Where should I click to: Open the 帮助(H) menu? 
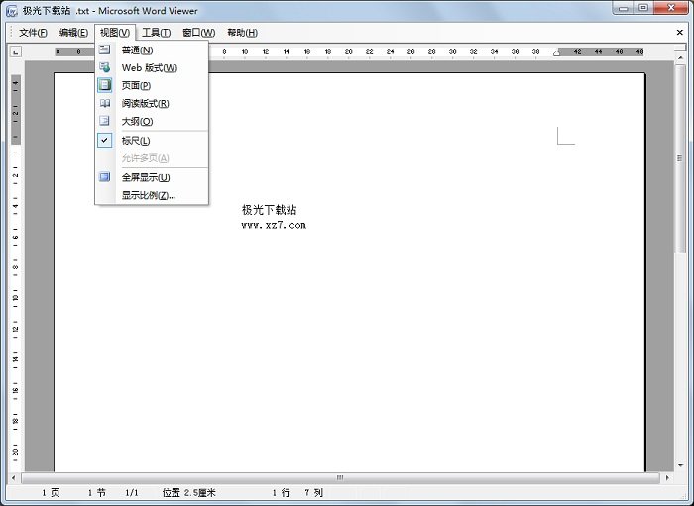242,33
